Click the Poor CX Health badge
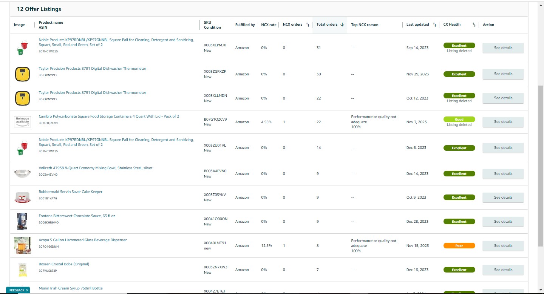The height and width of the screenshot is (294, 544). tap(459, 246)
